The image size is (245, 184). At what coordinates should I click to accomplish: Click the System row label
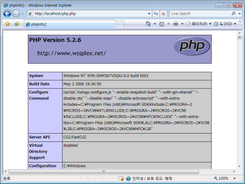coord(36,76)
